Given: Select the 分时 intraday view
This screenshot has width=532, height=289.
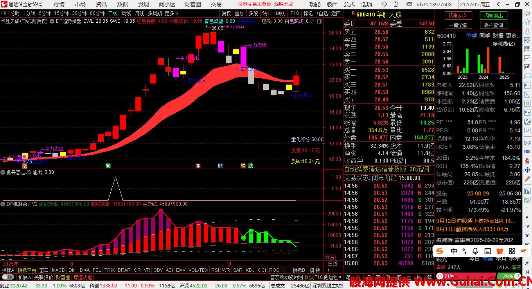Looking at the screenshot, I should click(15, 13).
